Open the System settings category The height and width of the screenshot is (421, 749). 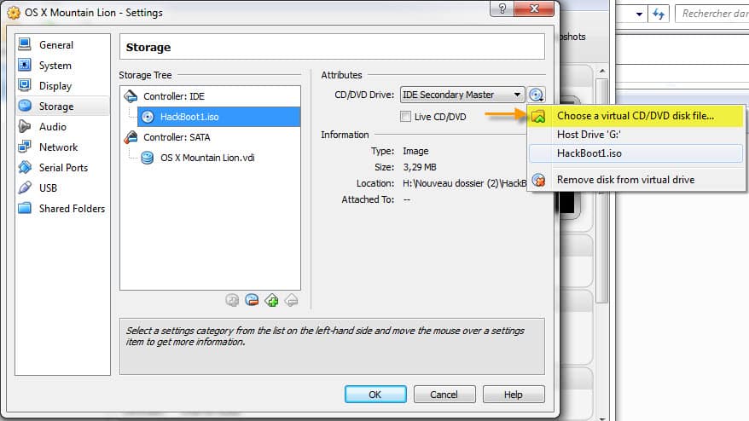tap(62, 66)
